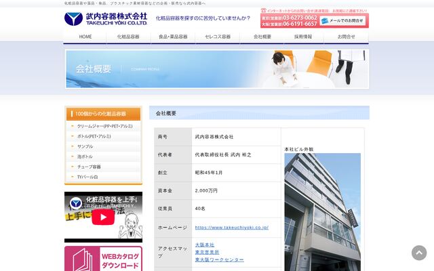The width and height of the screenshot is (434, 271).
Task: Click the scroll-to-top arrow button
Action: coord(419,253)
